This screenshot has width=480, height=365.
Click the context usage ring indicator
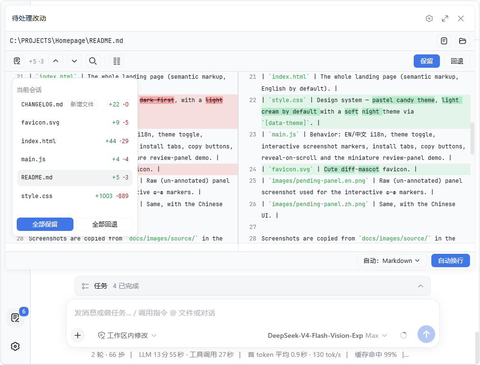404,335
